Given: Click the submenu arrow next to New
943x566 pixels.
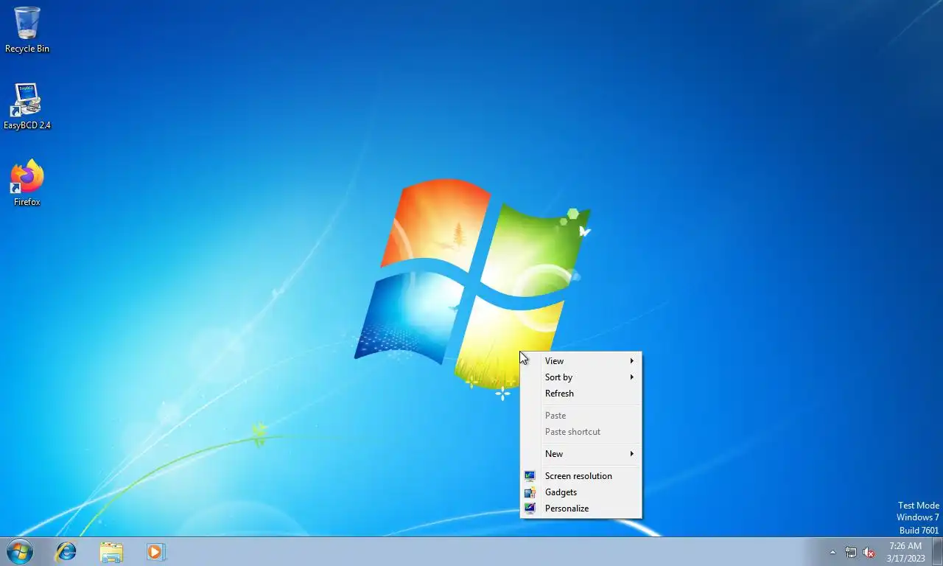Looking at the screenshot, I should 631,454.
